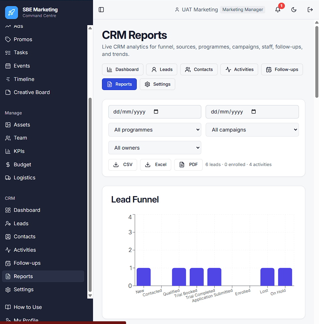Open Timeline in sidebar
The image size is (319, 324).
(x=43, y=79)
